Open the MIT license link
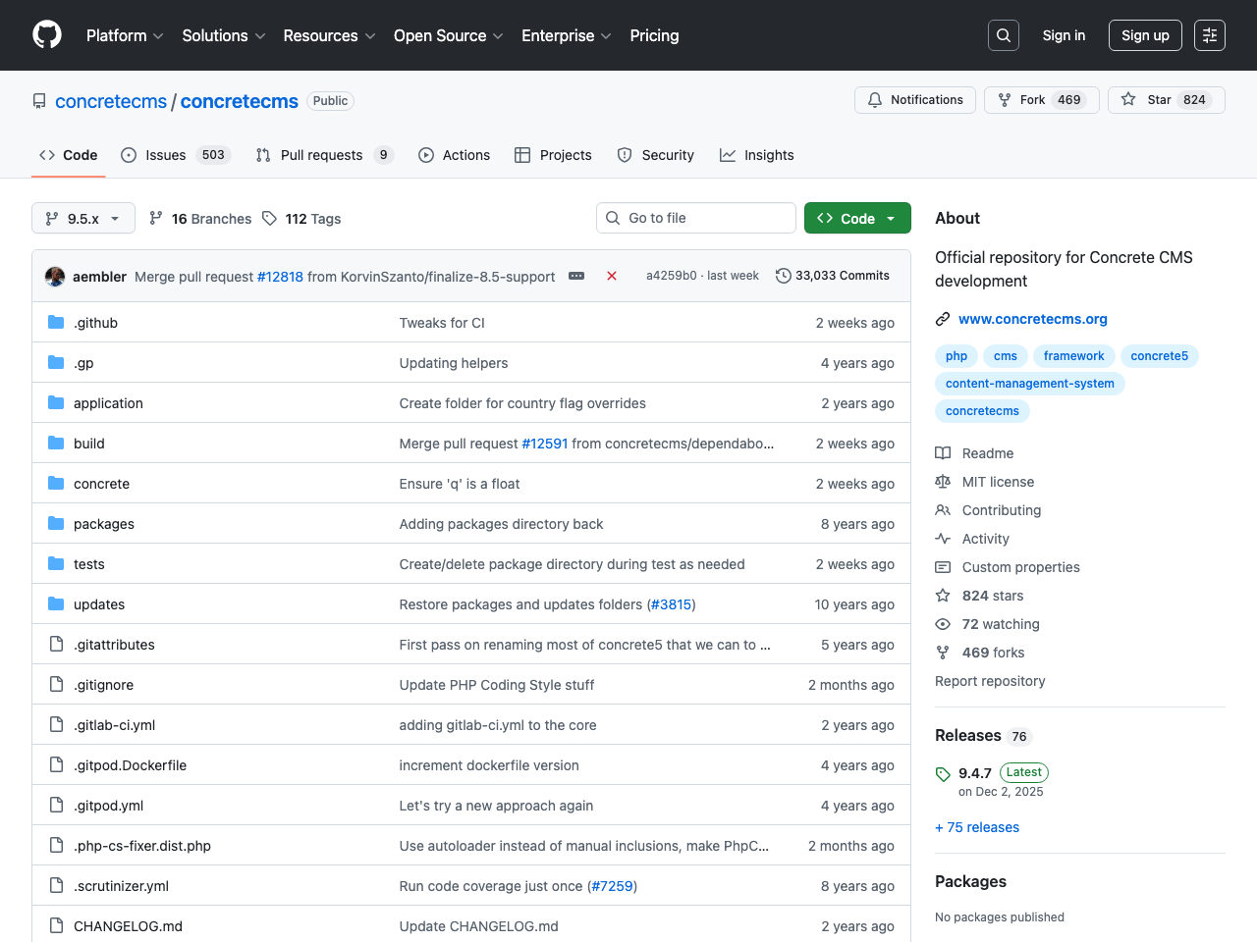1257x942 pixels. click(997, 481)
